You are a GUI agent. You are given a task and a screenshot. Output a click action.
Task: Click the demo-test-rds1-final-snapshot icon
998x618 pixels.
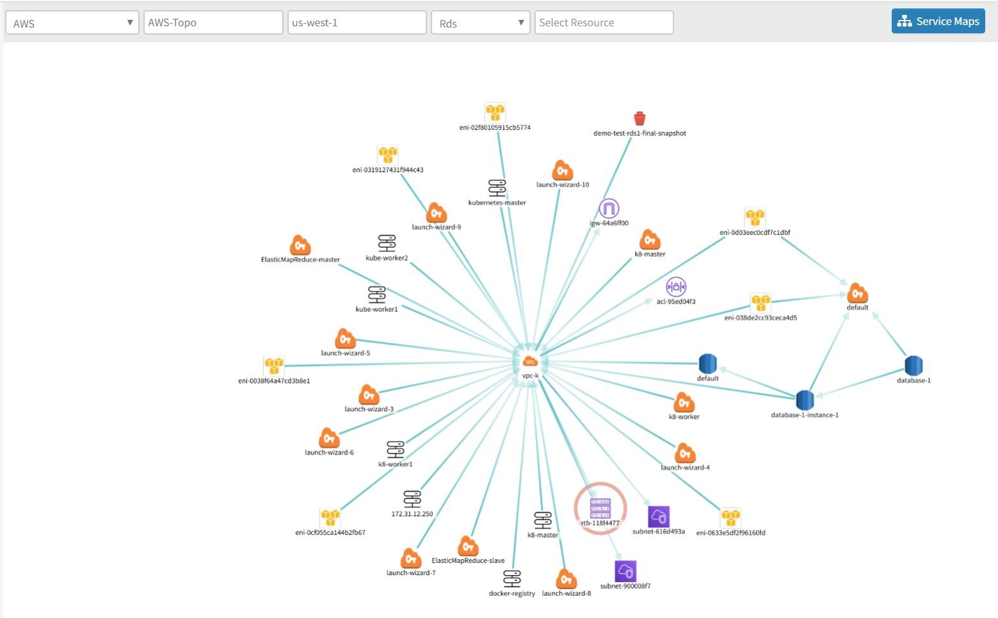tap(640, 118)
